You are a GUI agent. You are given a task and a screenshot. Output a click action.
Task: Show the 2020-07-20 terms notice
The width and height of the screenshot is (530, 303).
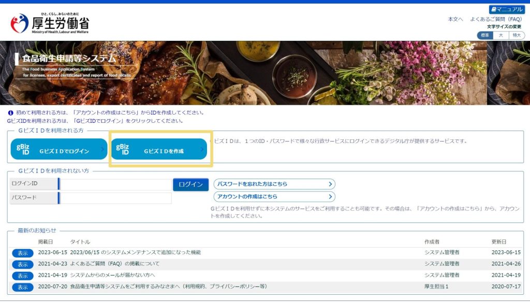[23, 287]
